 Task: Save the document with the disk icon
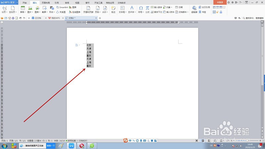click(x=6, y=18)
